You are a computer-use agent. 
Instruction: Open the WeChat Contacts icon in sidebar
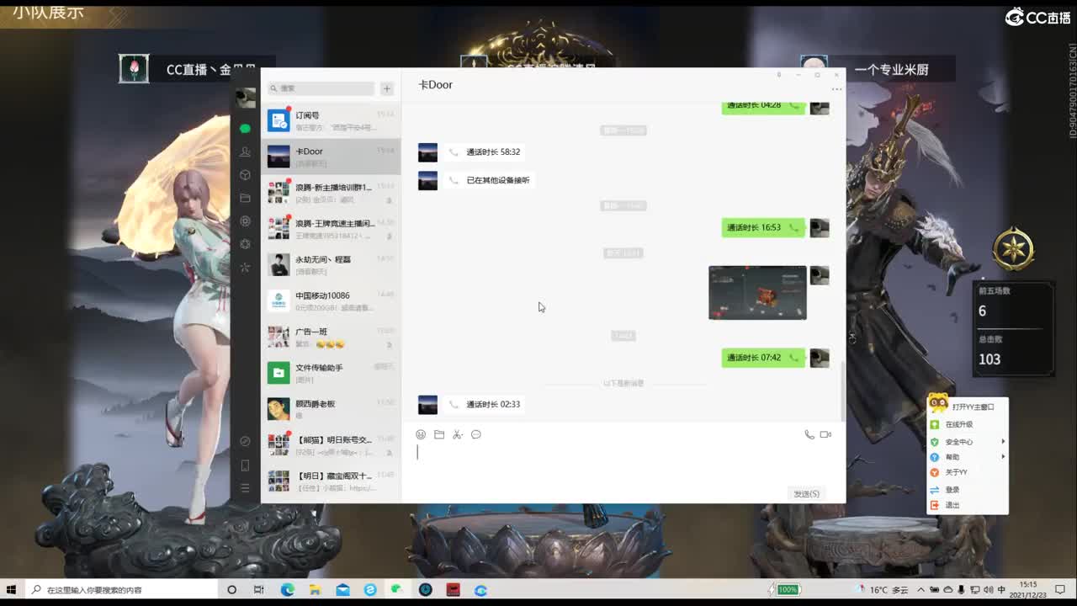point(245,151)
